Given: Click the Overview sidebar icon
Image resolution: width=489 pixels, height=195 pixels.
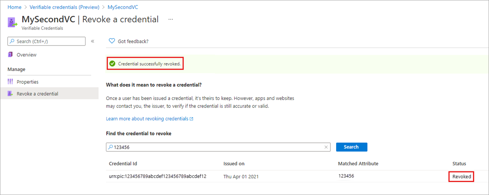Looking at the screenshot, I should (x=11, y=55).
